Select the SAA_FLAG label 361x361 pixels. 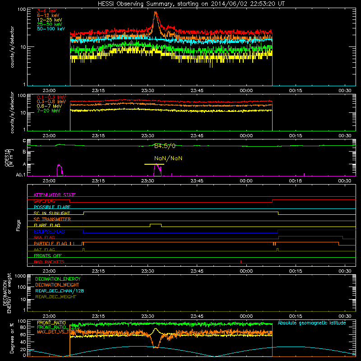[44, 237]
